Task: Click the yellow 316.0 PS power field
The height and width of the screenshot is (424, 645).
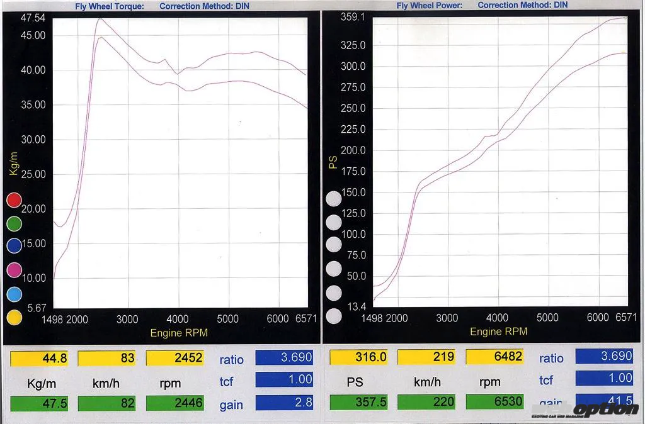Action: click(x=358, y=357)
